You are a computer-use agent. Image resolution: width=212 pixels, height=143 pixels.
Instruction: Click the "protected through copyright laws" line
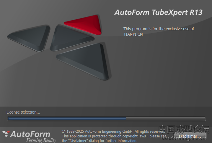[112, 136]
